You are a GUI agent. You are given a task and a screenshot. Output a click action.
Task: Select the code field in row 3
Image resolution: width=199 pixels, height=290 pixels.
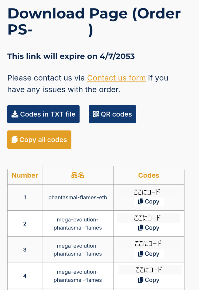(148, 244)
